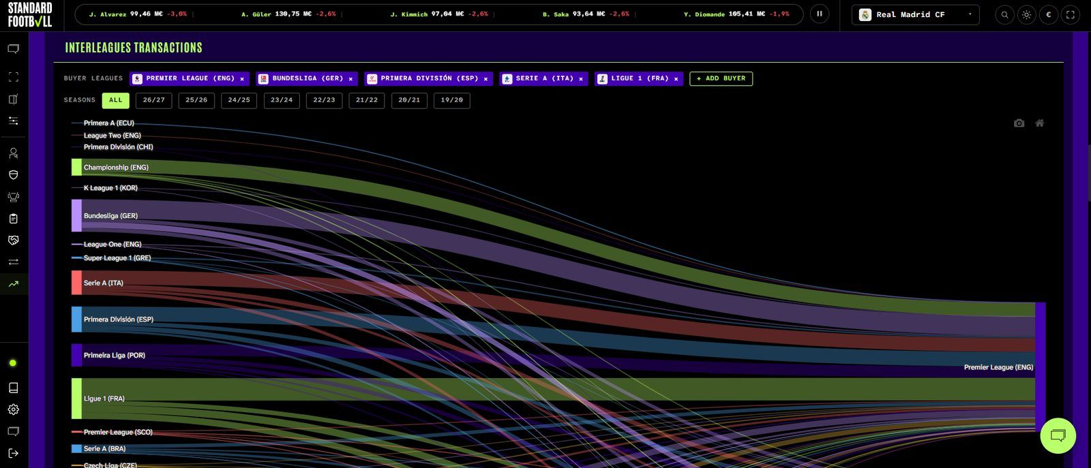Image resolution: width=1091 pixels, height=468 pixels.
Task: Open the message icon just below settings gear
Action: (x=14, y=431)
